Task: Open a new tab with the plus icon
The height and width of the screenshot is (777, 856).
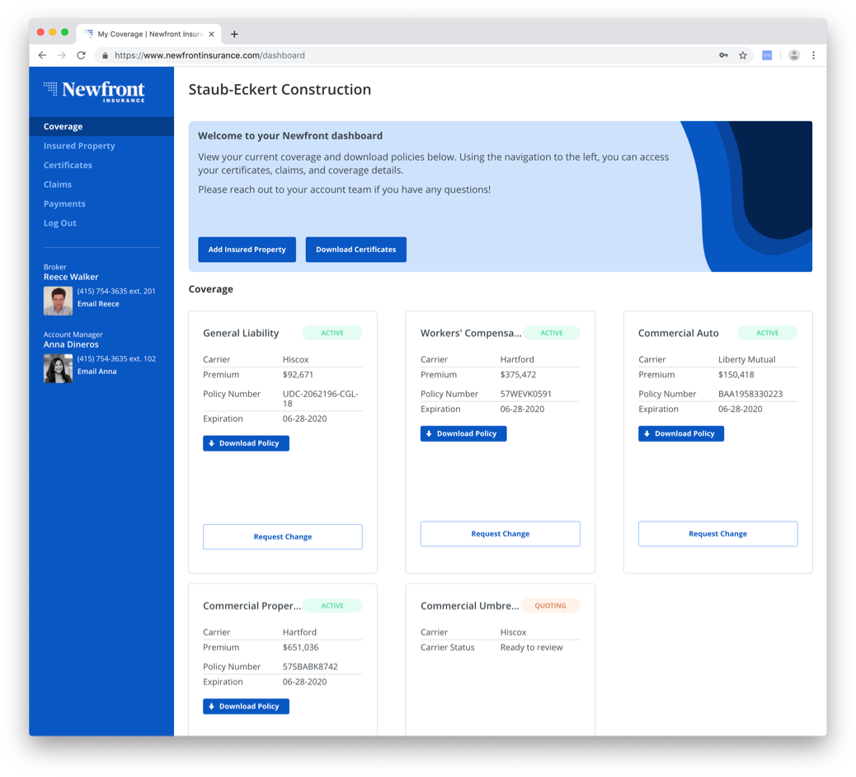Action: pos(234,34)
